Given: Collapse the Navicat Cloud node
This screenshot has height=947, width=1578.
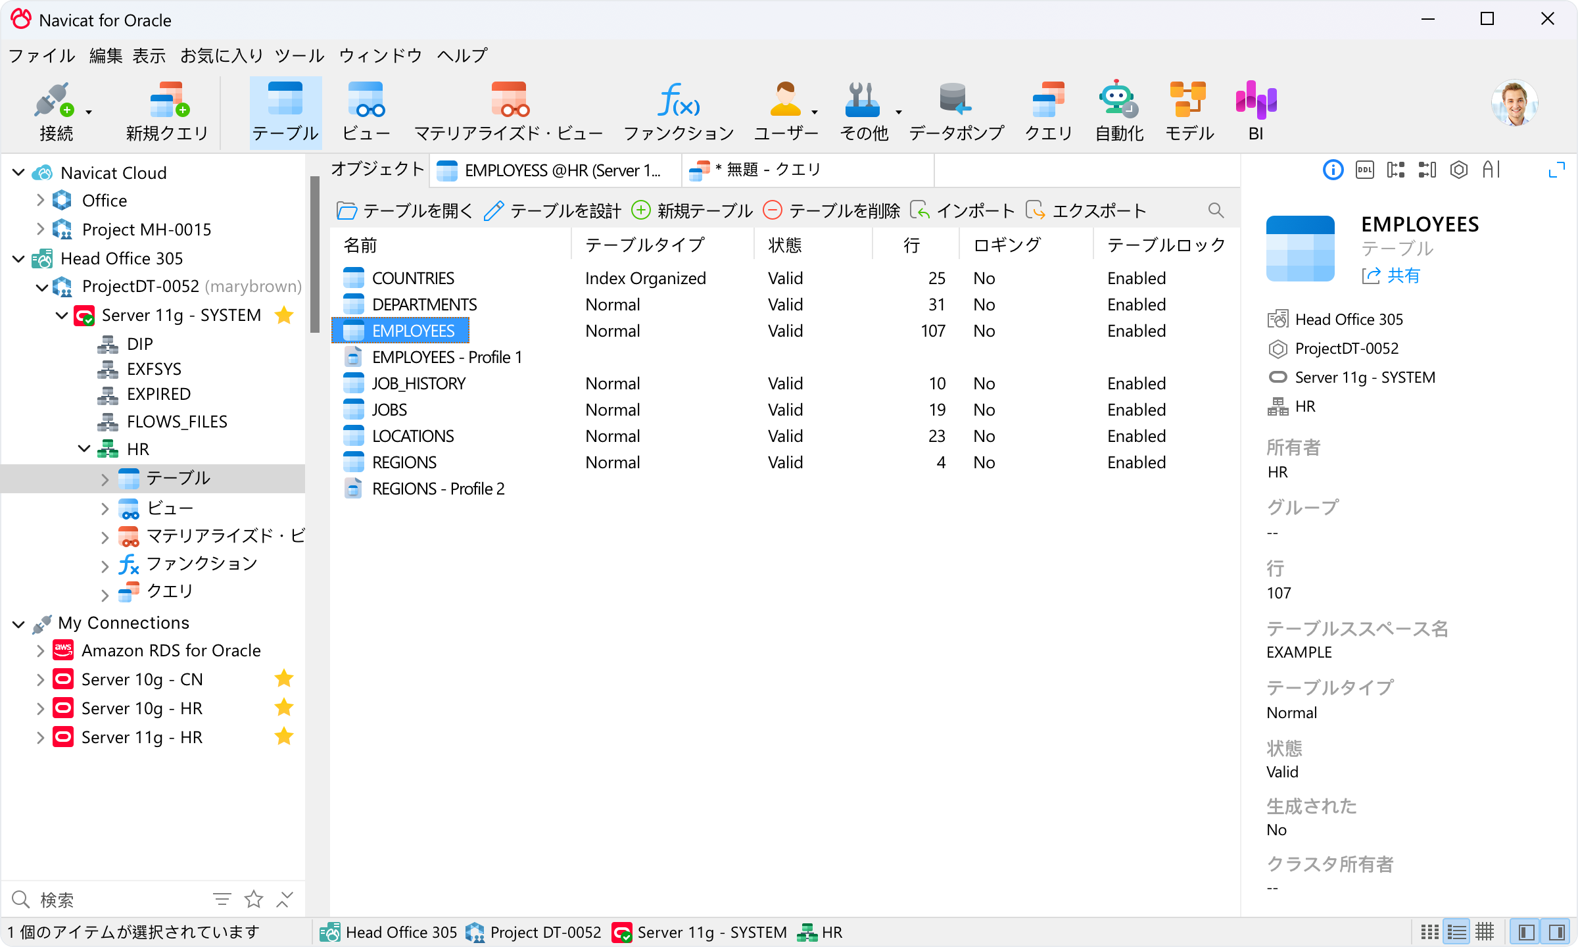Looking at the screenshot, I should pos(19,172).
